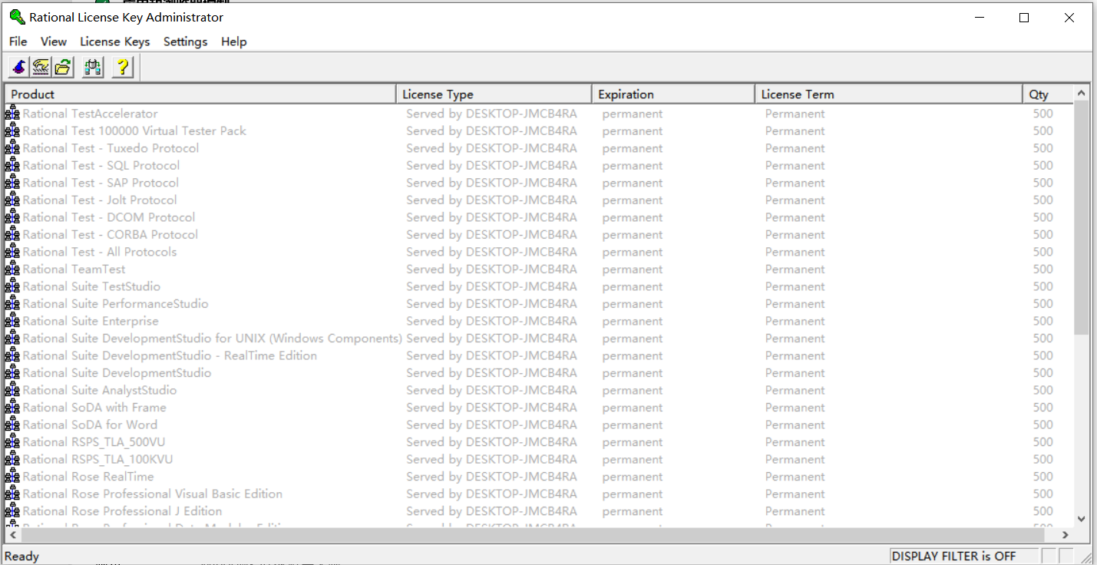Select Rational Test 100000 Virtual Tester Pack row
1097x565 pixels.
pos(539,131)
